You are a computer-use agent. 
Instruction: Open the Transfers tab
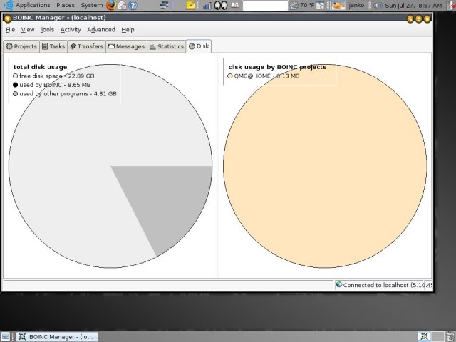coord(87,46)
